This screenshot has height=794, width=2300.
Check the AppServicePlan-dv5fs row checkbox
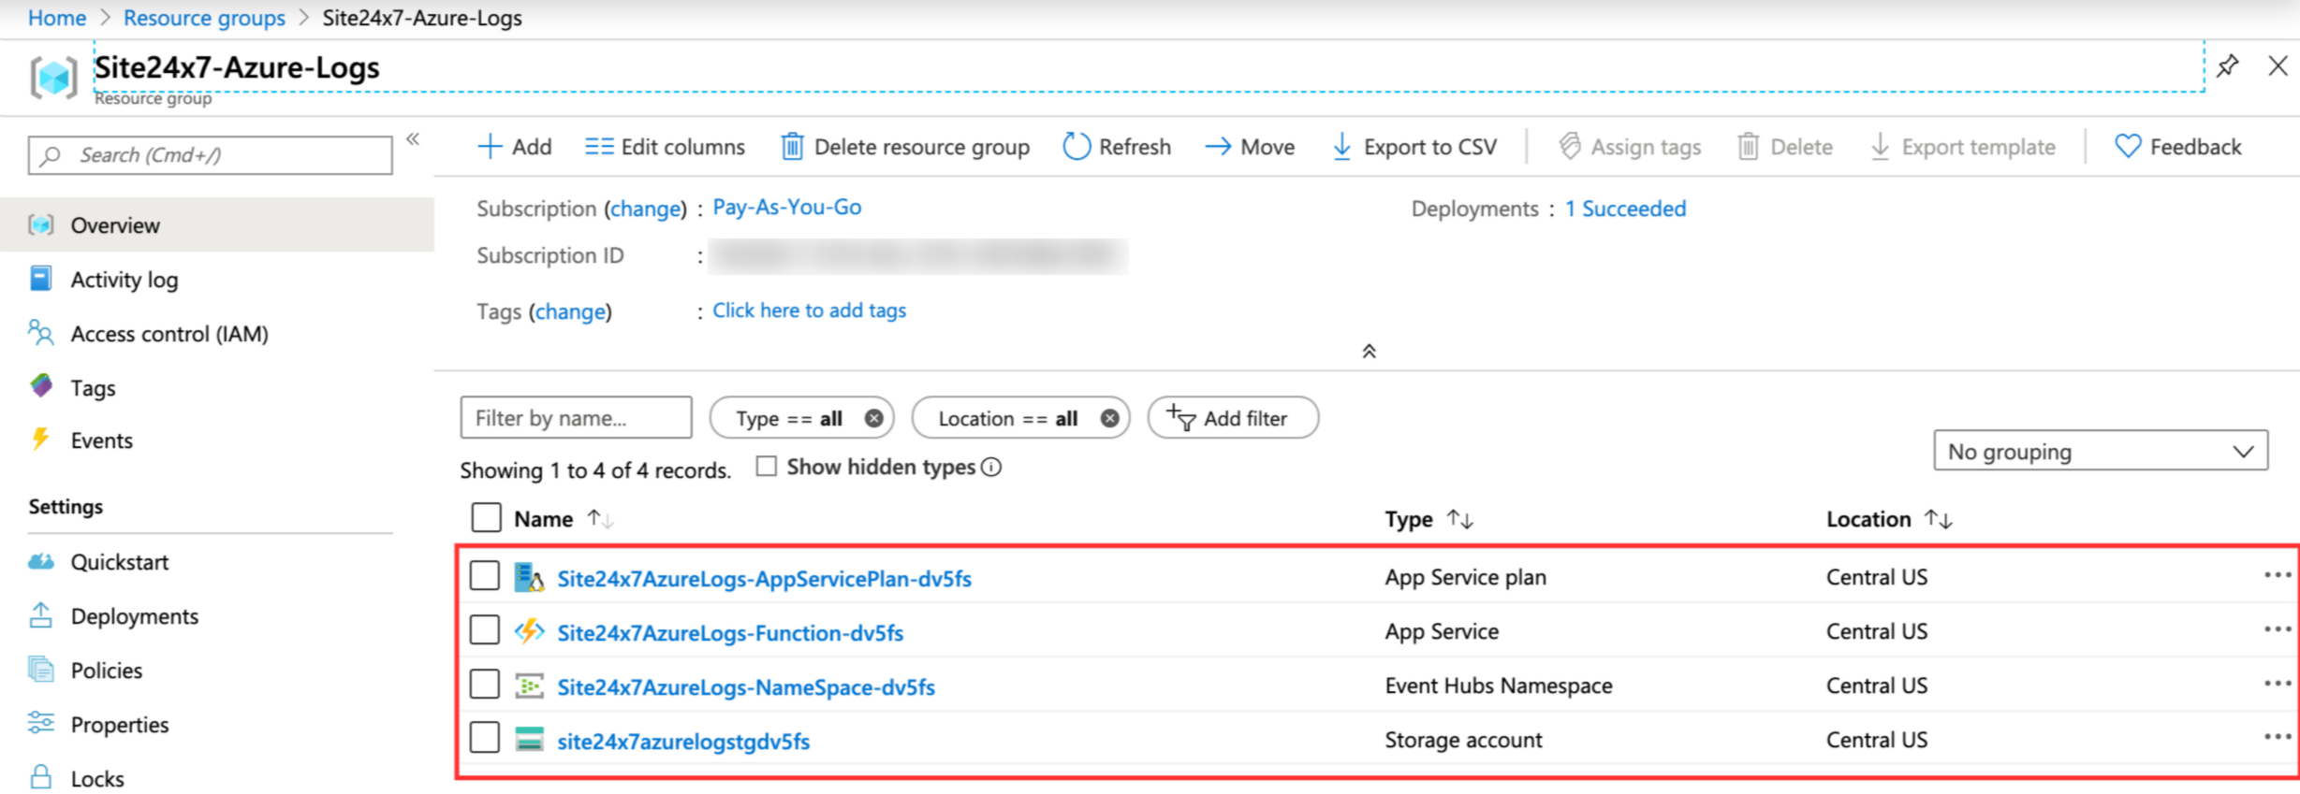tap(484, 576)
